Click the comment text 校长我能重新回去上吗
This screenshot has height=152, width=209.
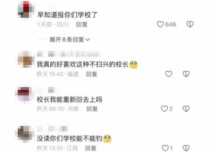tap(70, 100)
